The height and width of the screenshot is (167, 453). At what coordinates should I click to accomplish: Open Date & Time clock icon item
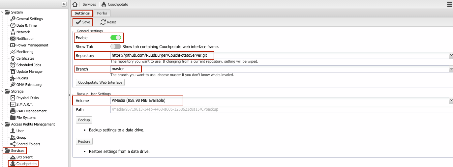(x=13, y=25)
